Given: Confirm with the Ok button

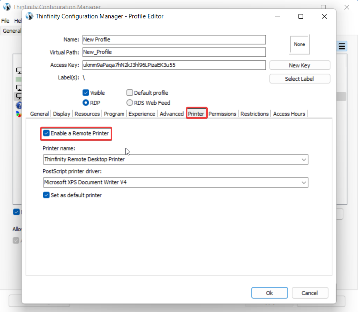Looking at the screenshot, I should pos(269,293).
